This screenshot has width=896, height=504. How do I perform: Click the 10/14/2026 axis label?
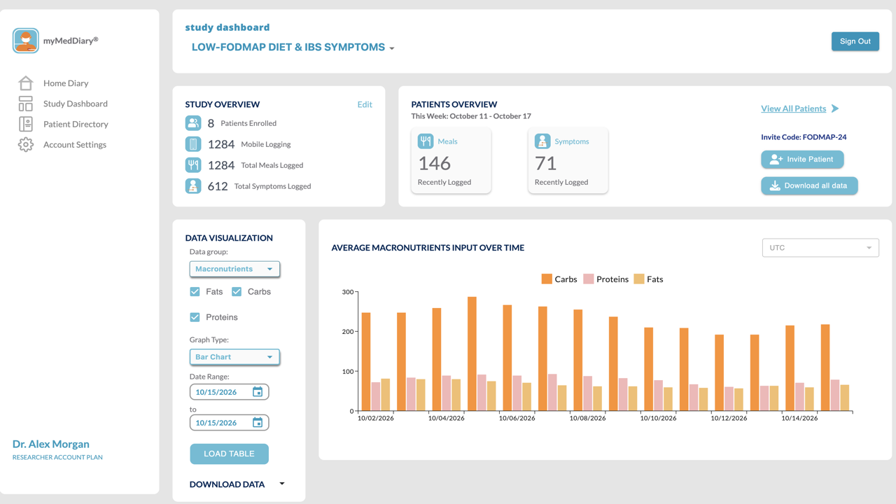tap(799, 418)
